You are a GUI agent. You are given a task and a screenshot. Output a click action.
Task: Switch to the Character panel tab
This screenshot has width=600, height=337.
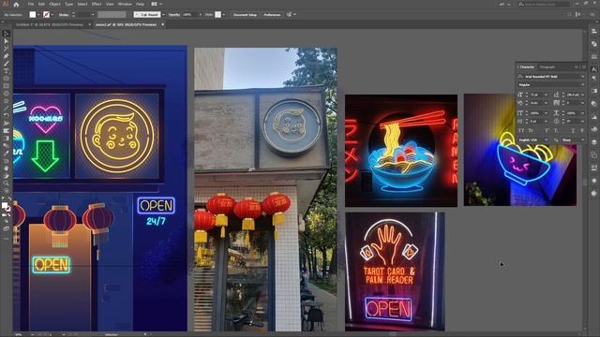527,66
